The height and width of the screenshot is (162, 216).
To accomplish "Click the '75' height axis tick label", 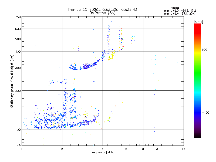I will (x=19, y=145).
